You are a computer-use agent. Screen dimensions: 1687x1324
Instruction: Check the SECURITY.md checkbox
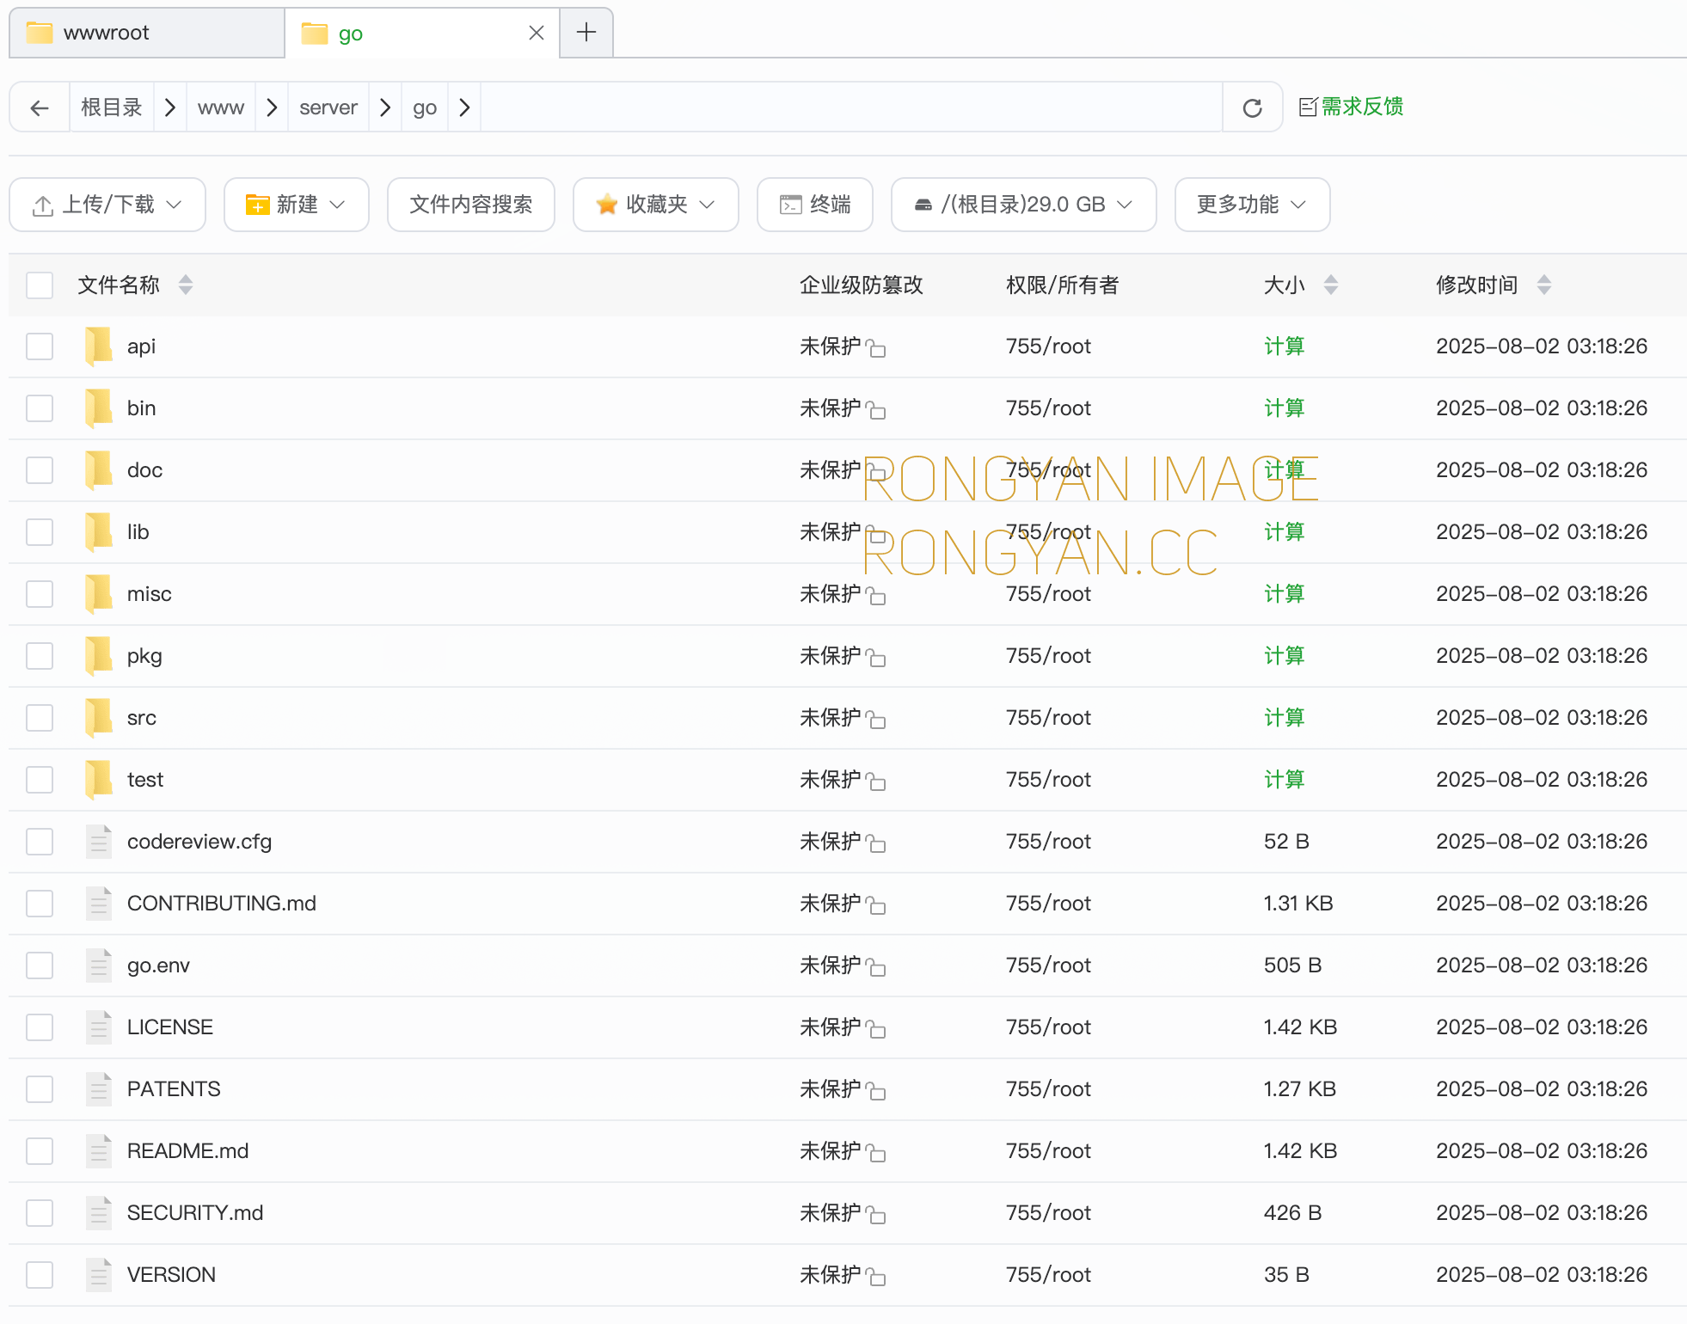tap(40, 1213)
